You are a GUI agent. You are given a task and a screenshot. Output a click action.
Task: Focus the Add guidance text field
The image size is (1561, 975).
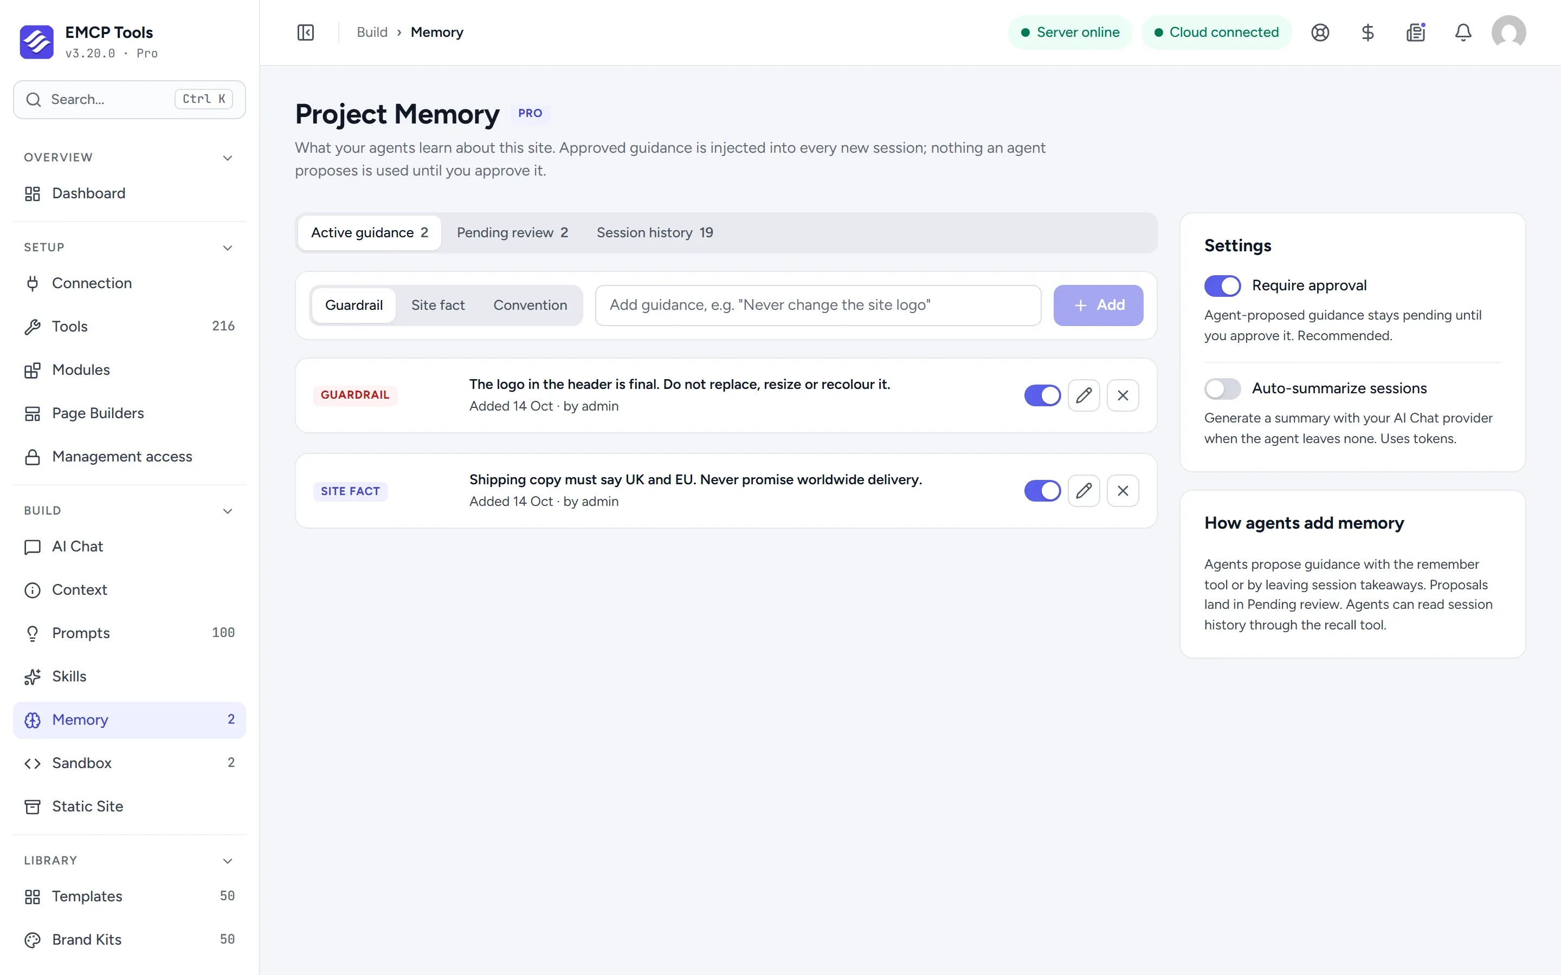click(818, 305)
